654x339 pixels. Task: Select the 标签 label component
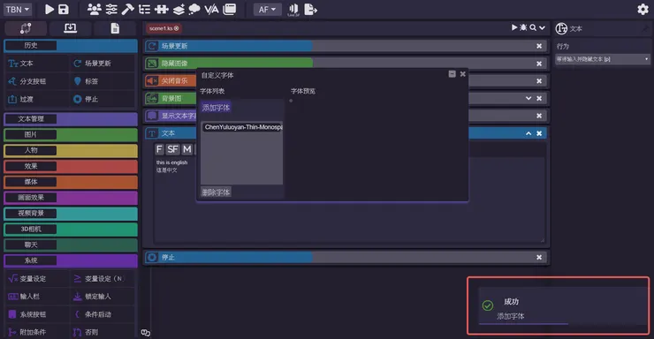point(103,81)
